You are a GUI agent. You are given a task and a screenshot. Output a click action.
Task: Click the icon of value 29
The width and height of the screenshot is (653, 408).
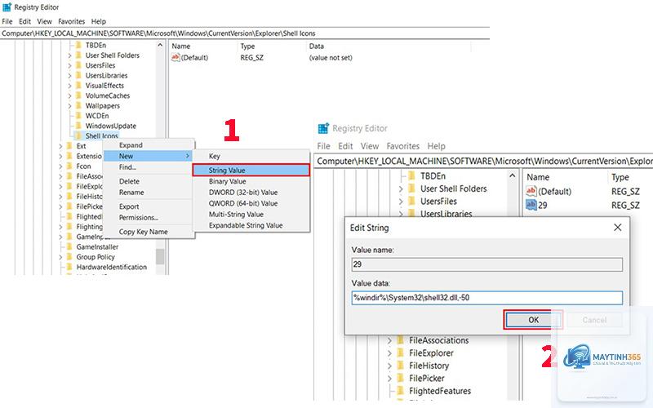point(531,205)
